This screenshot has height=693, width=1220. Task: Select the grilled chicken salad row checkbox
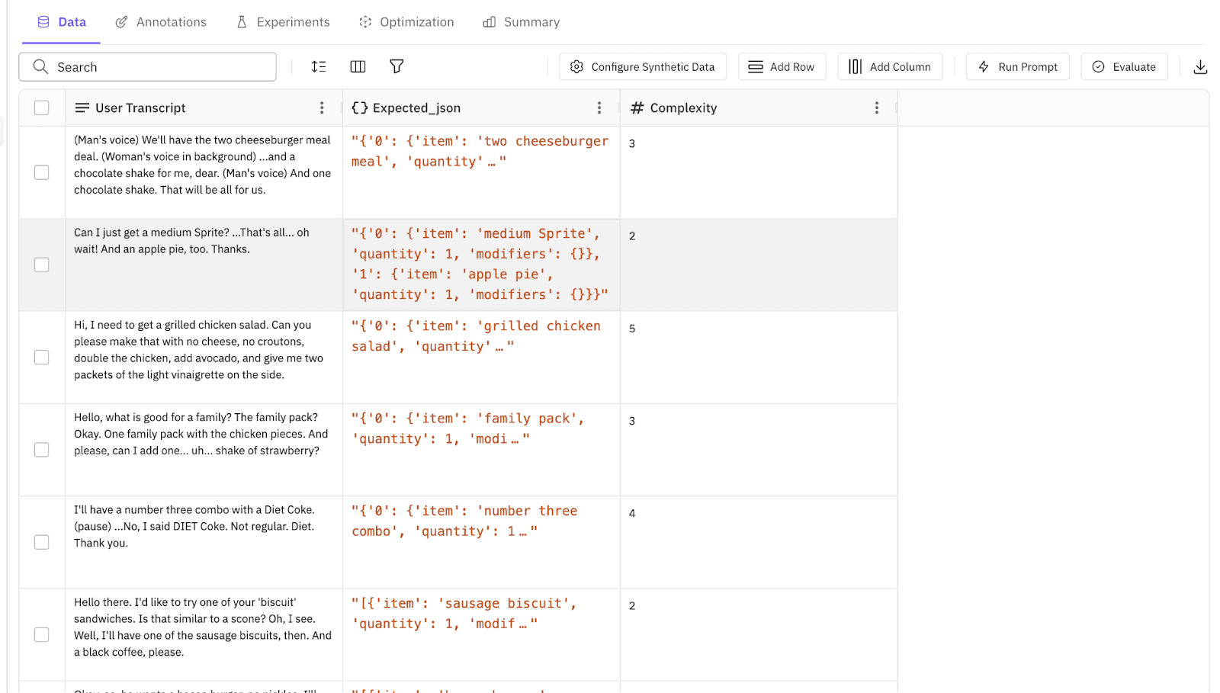[42, 358]
